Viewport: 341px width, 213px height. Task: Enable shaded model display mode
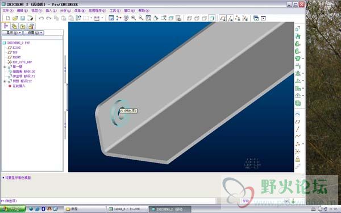pos(212,18)
